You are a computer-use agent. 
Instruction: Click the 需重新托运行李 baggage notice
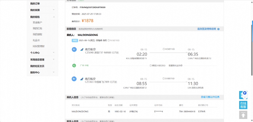[x=176, y=66]
